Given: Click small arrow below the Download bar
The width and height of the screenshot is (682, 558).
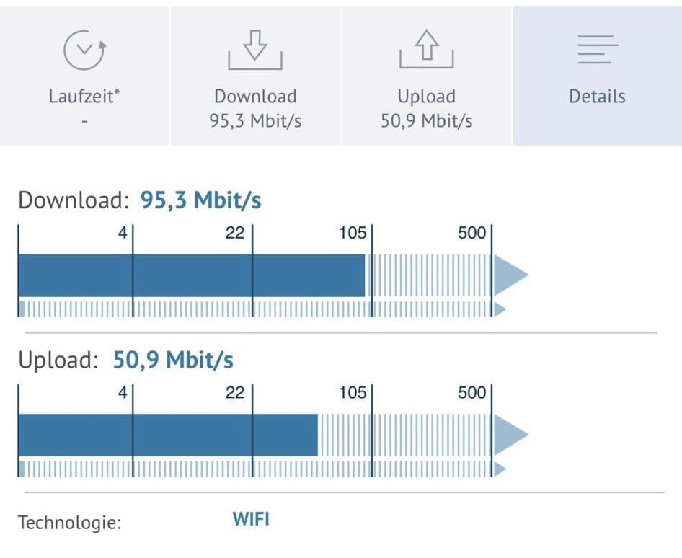Looking at the screenshot, I should pyautogui.click(x=500, y=310).
